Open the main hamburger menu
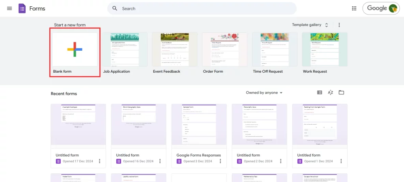This screenshot has height=182, width=404. click(x=9, y=9)
